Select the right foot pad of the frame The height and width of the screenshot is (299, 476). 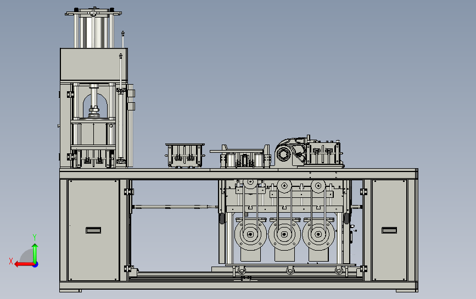(x=407, y=291)
